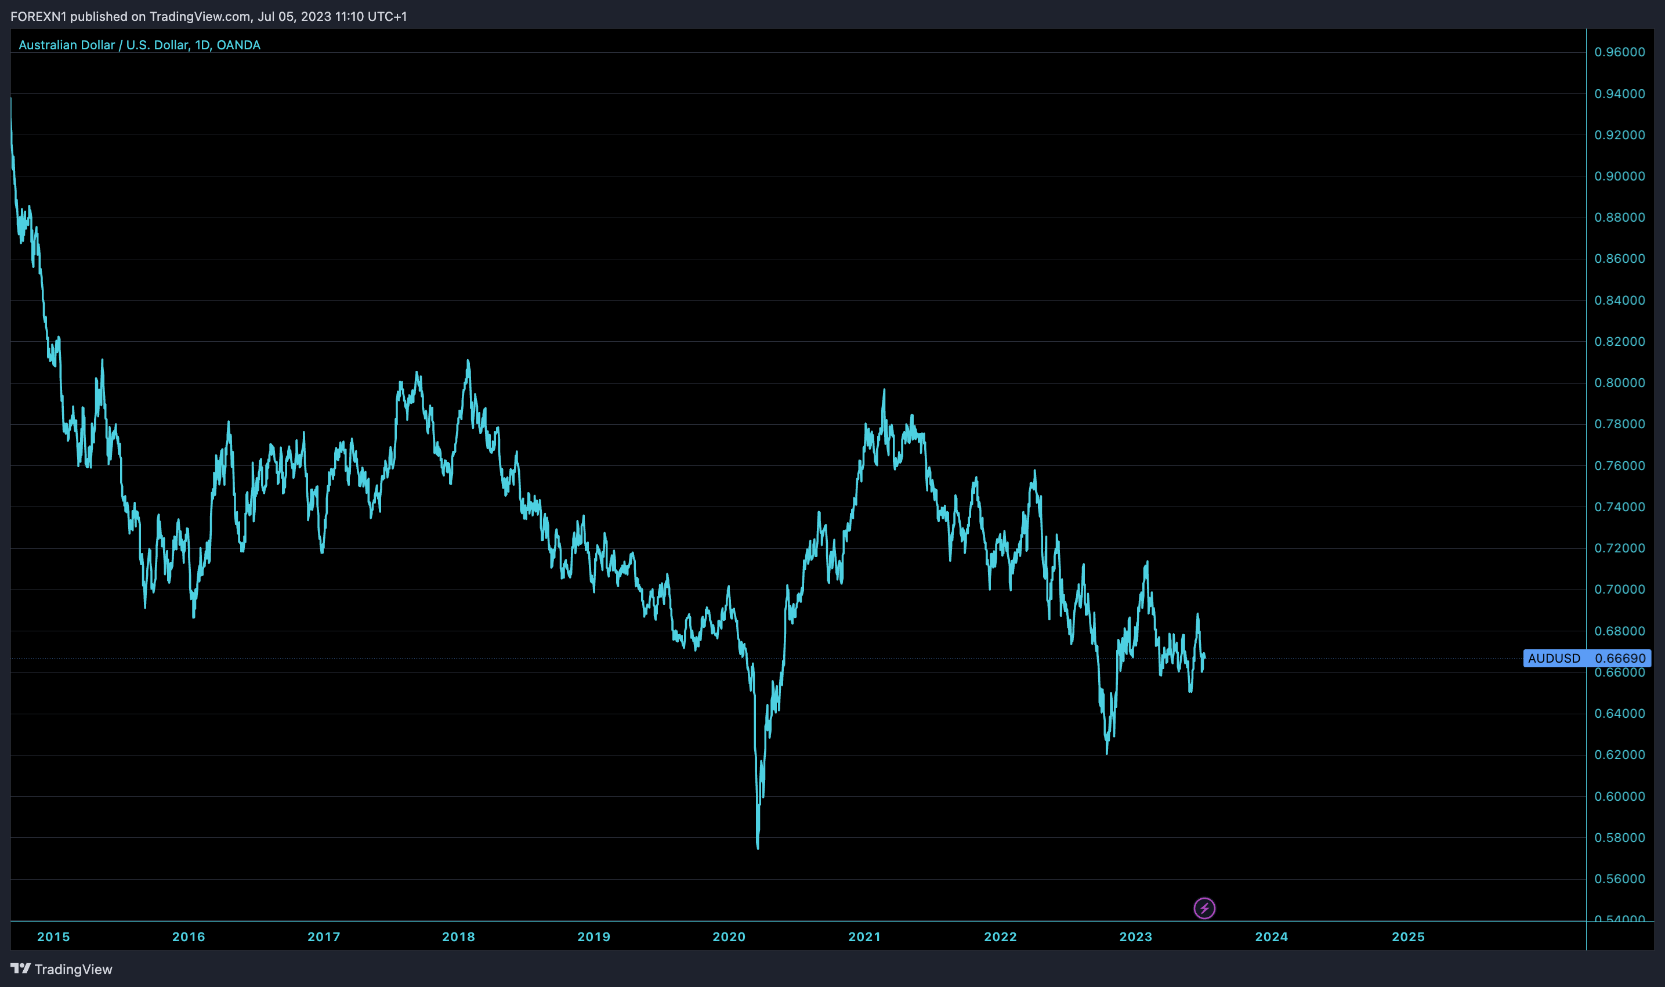Click the 2021 label on the time axis
The width and height of the screenshot is (1665, 987).
[864, 937]
